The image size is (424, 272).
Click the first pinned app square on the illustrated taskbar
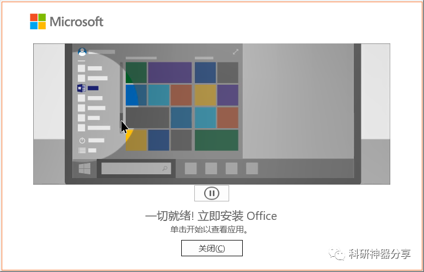pos(191,168)
